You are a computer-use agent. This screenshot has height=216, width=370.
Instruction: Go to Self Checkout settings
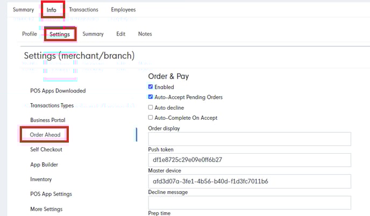click(46, 149)
